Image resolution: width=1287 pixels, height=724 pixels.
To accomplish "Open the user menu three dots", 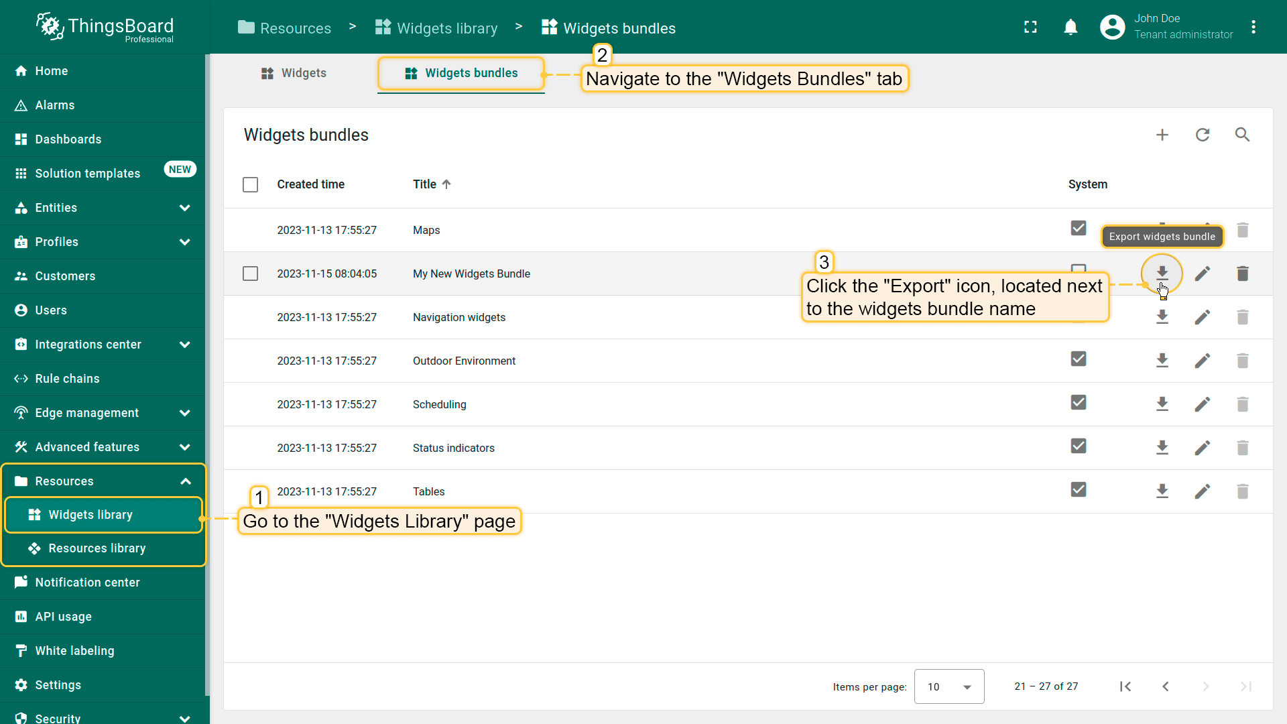I will click(1253, 27).
